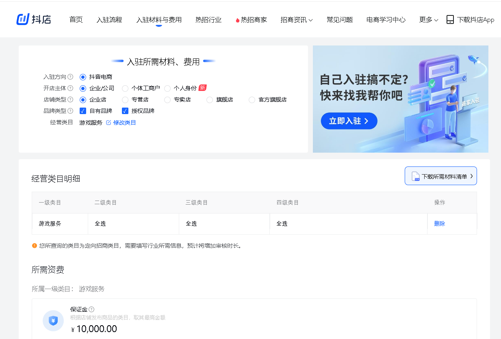Select the 旗舰店 store type
Screen dimensions: 501x339
point(210,99)
